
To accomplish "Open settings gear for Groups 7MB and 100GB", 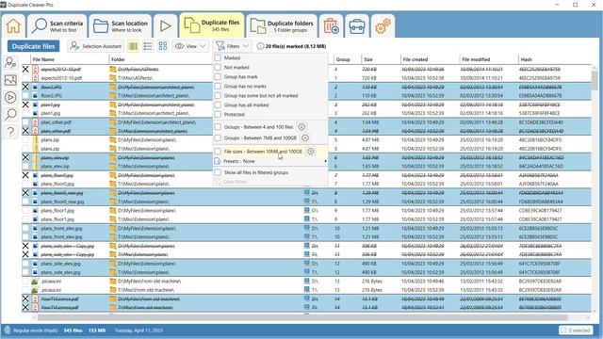I will click(305, 137).
